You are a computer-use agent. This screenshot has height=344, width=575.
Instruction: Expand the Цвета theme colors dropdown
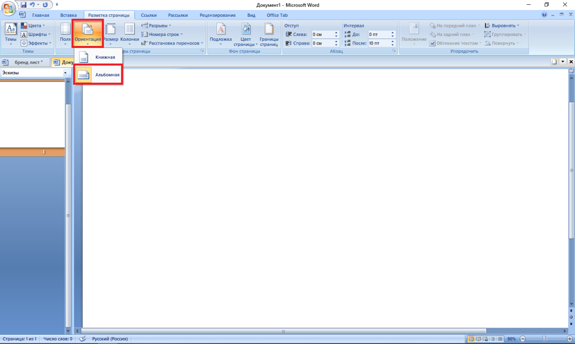click(x=33, y=25)
